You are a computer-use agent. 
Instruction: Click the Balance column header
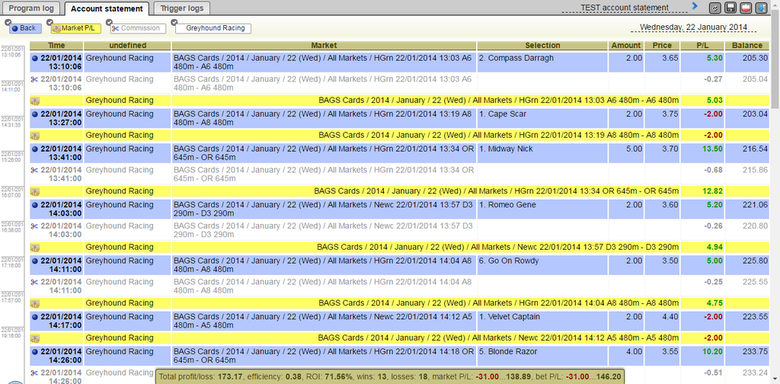tap(747, 45)
